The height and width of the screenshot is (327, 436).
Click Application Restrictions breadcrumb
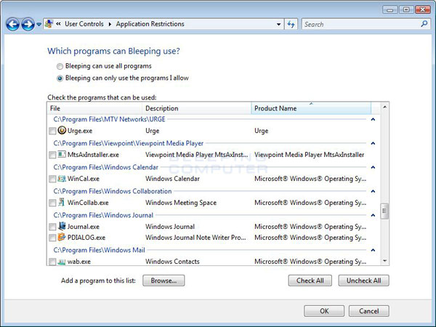point(150,24)
